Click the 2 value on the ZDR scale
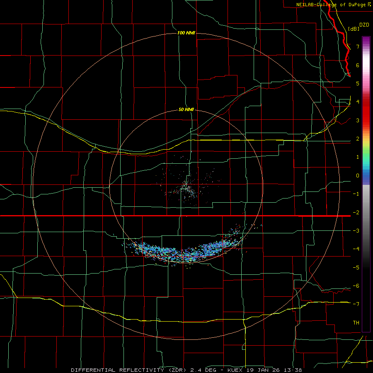 (358, 139)
